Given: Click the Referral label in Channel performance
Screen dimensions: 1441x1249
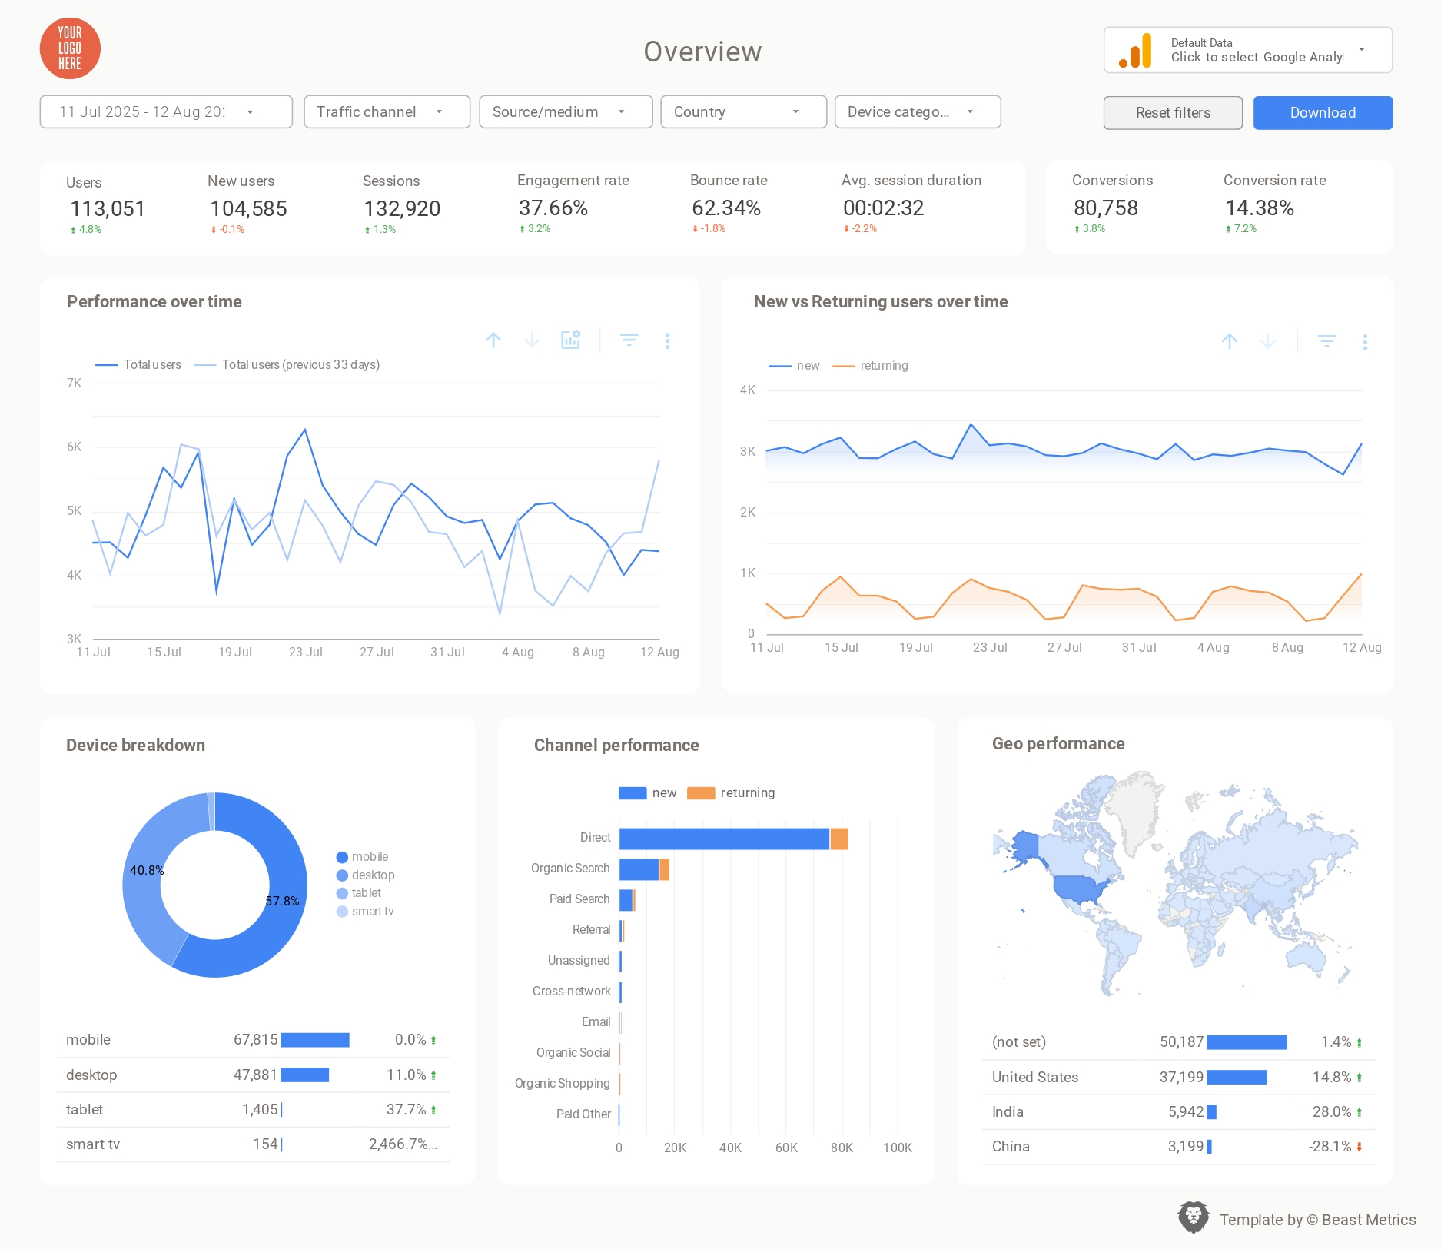Looking at the screenshot, I should coord(592,930).
